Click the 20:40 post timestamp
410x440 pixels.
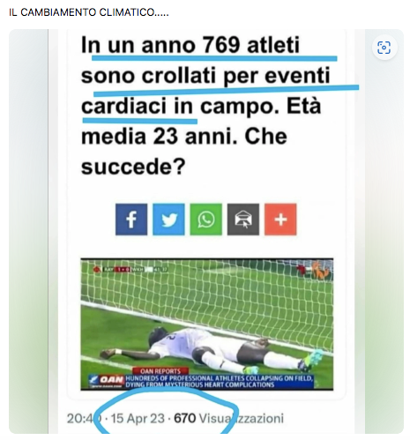click(85, 418)
